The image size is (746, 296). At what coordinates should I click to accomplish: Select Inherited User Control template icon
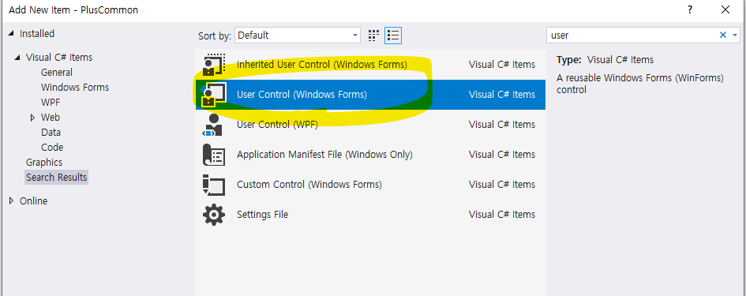[x=214, y=64]
